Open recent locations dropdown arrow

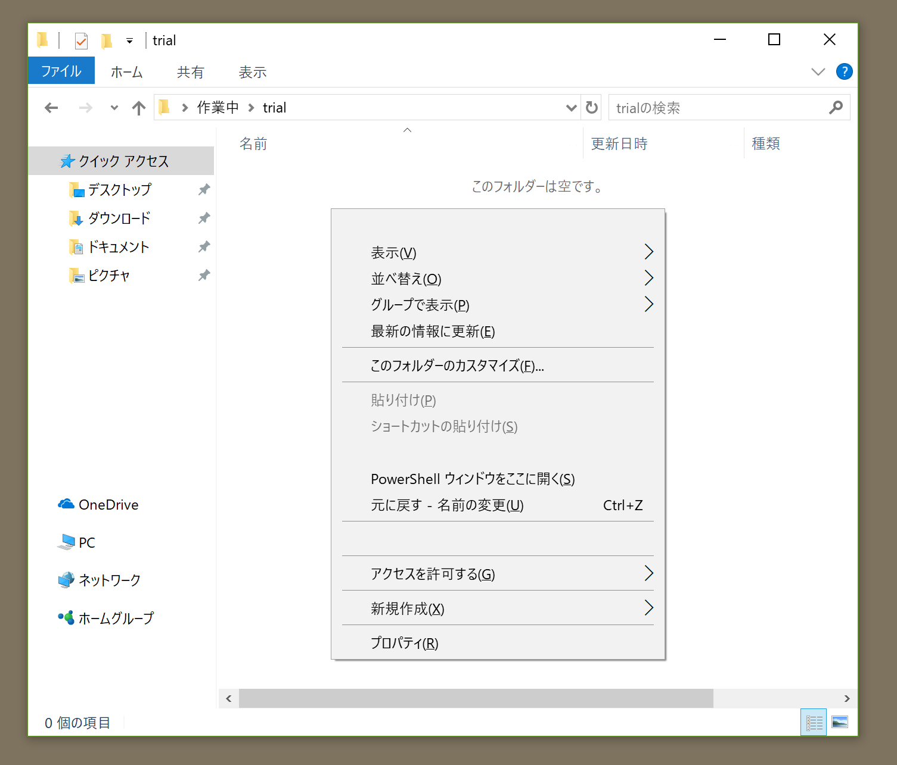pyautogui.click(x=114, y=108)
